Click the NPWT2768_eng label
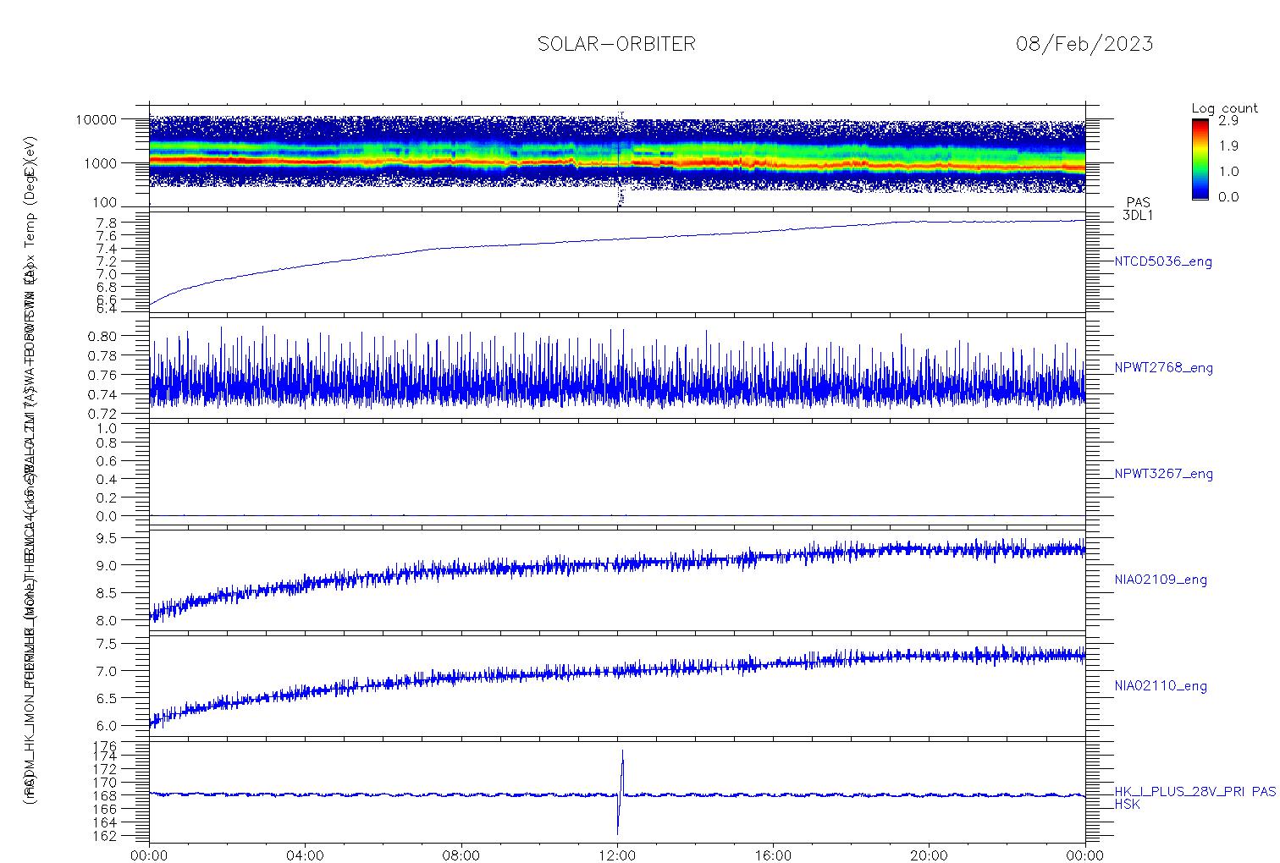Viewport: 1280px width, 863px height. (1164, 368)
